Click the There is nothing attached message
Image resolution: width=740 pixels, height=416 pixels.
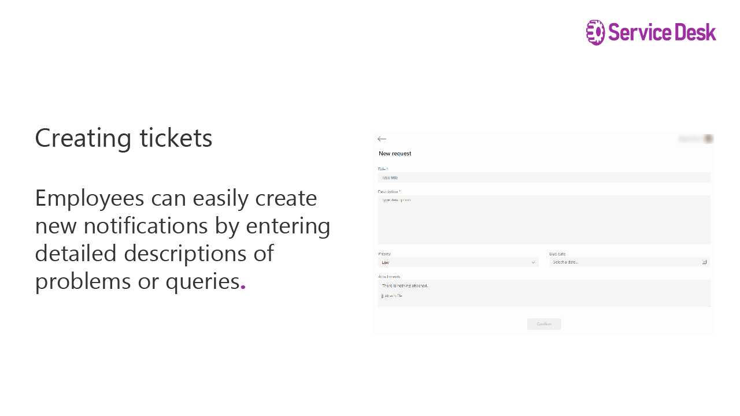click(405, 285)
